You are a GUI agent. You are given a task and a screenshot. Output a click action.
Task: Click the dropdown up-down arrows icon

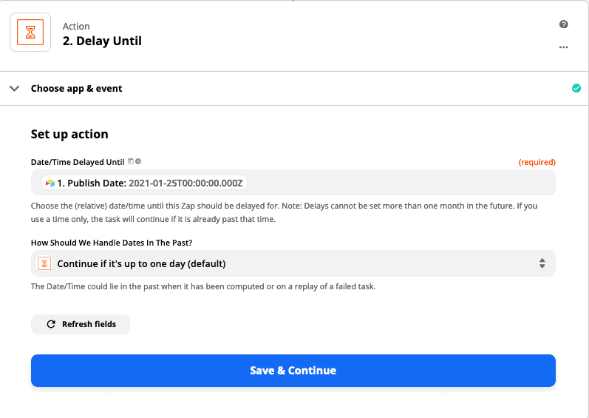point(542,263)
